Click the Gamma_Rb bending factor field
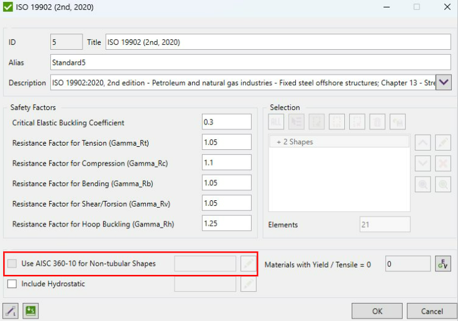This screenshot has width=458, height=321. pos(226,183)
